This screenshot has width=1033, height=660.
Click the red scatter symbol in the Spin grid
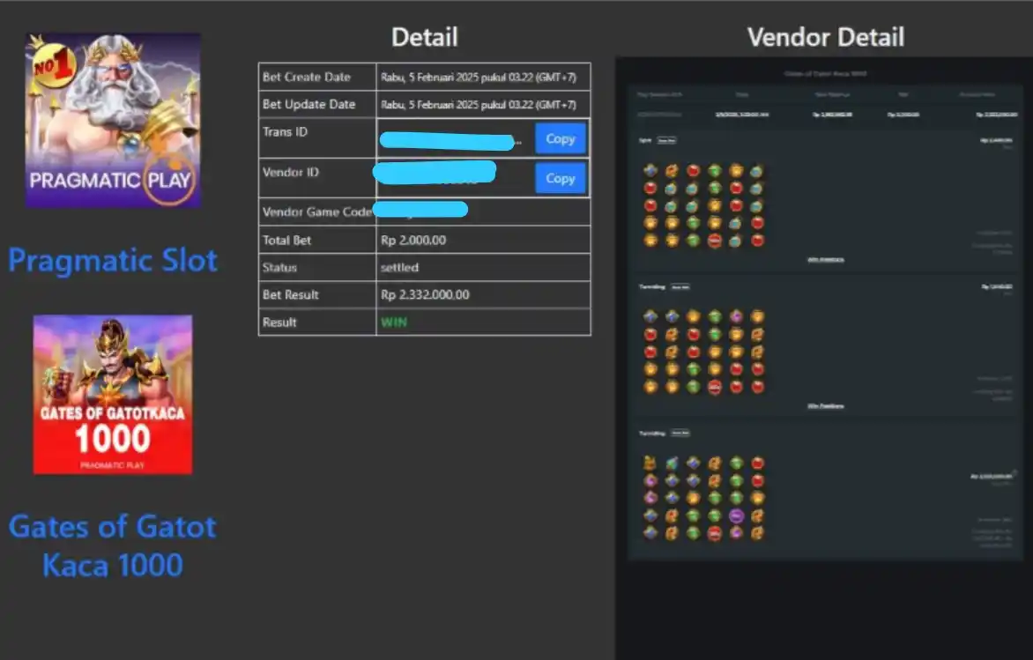click(715, 241)
